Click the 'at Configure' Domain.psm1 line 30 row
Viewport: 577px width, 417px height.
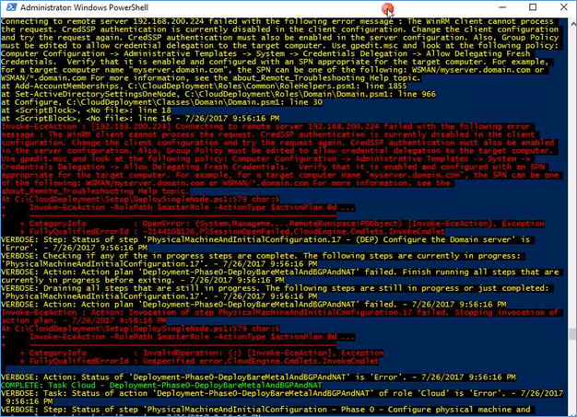tap(161, 102)
